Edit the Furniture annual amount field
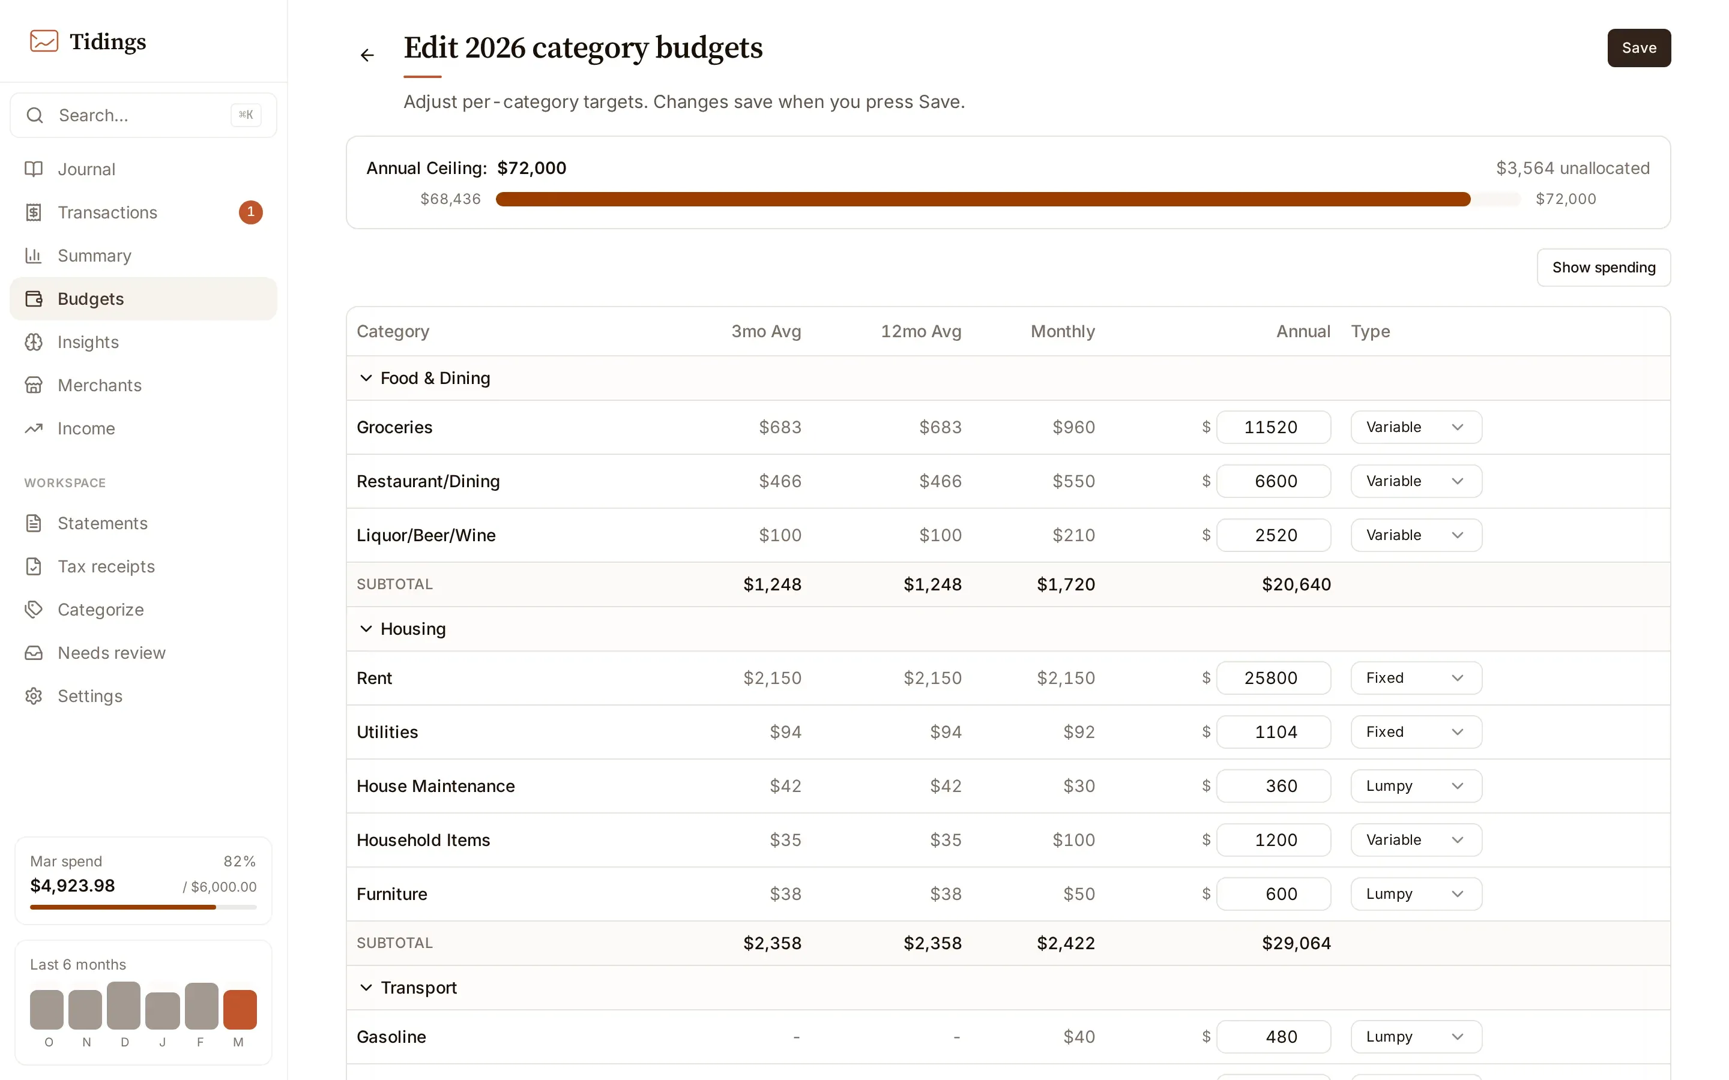Screen dimensions: 1729x1080 tap(1273, 893)
